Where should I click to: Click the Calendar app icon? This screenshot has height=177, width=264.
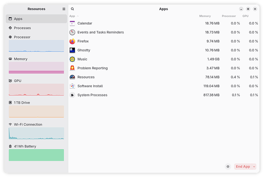coord(72,23)
